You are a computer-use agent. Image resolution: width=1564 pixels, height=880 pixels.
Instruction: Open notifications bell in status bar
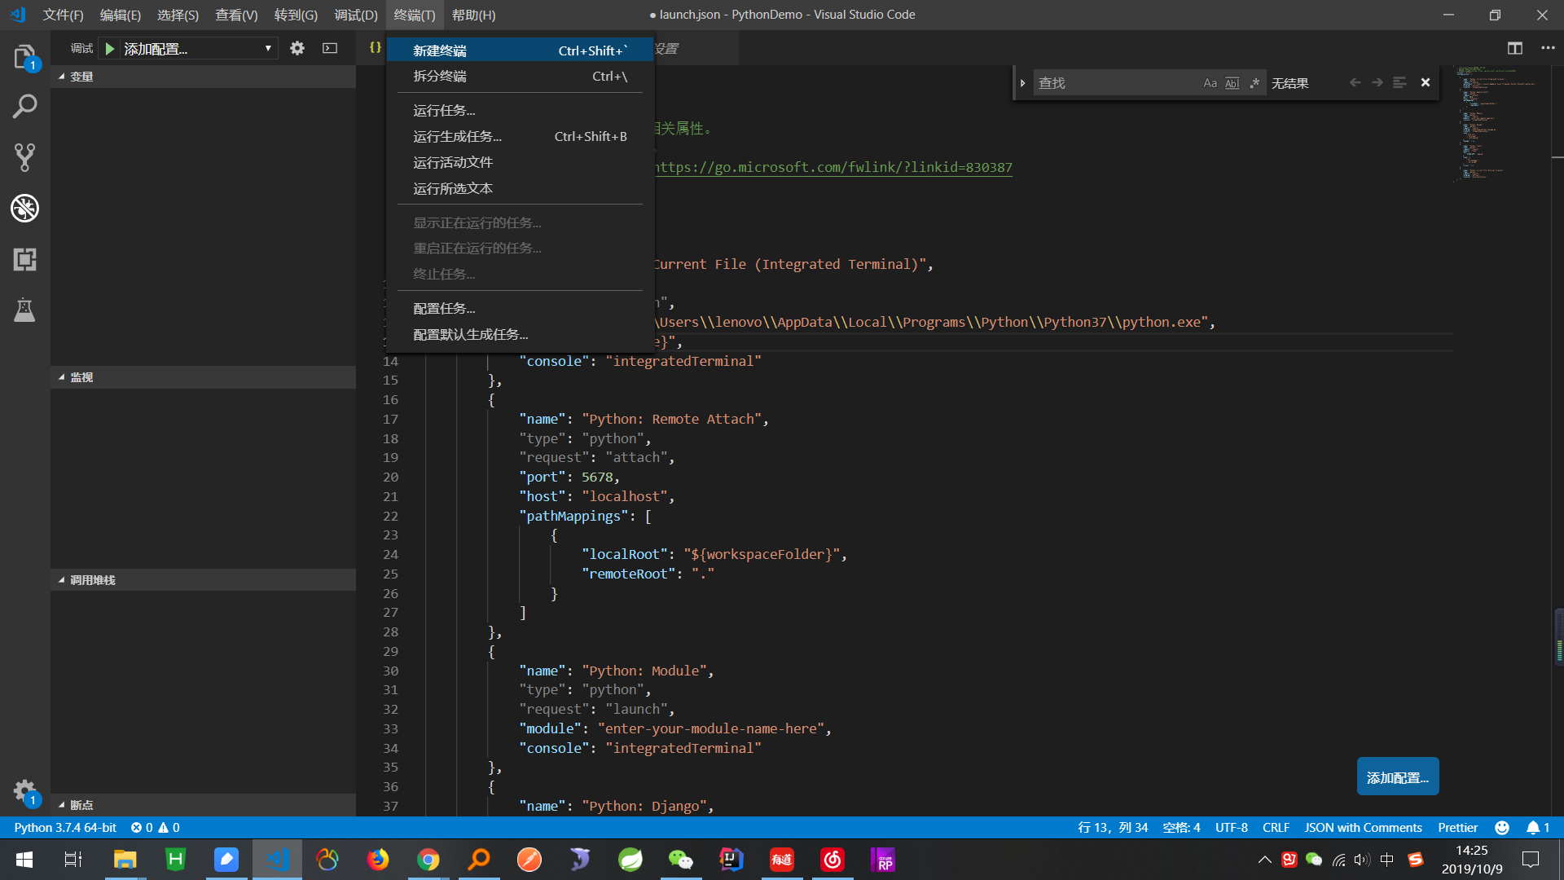[1538, 827]
